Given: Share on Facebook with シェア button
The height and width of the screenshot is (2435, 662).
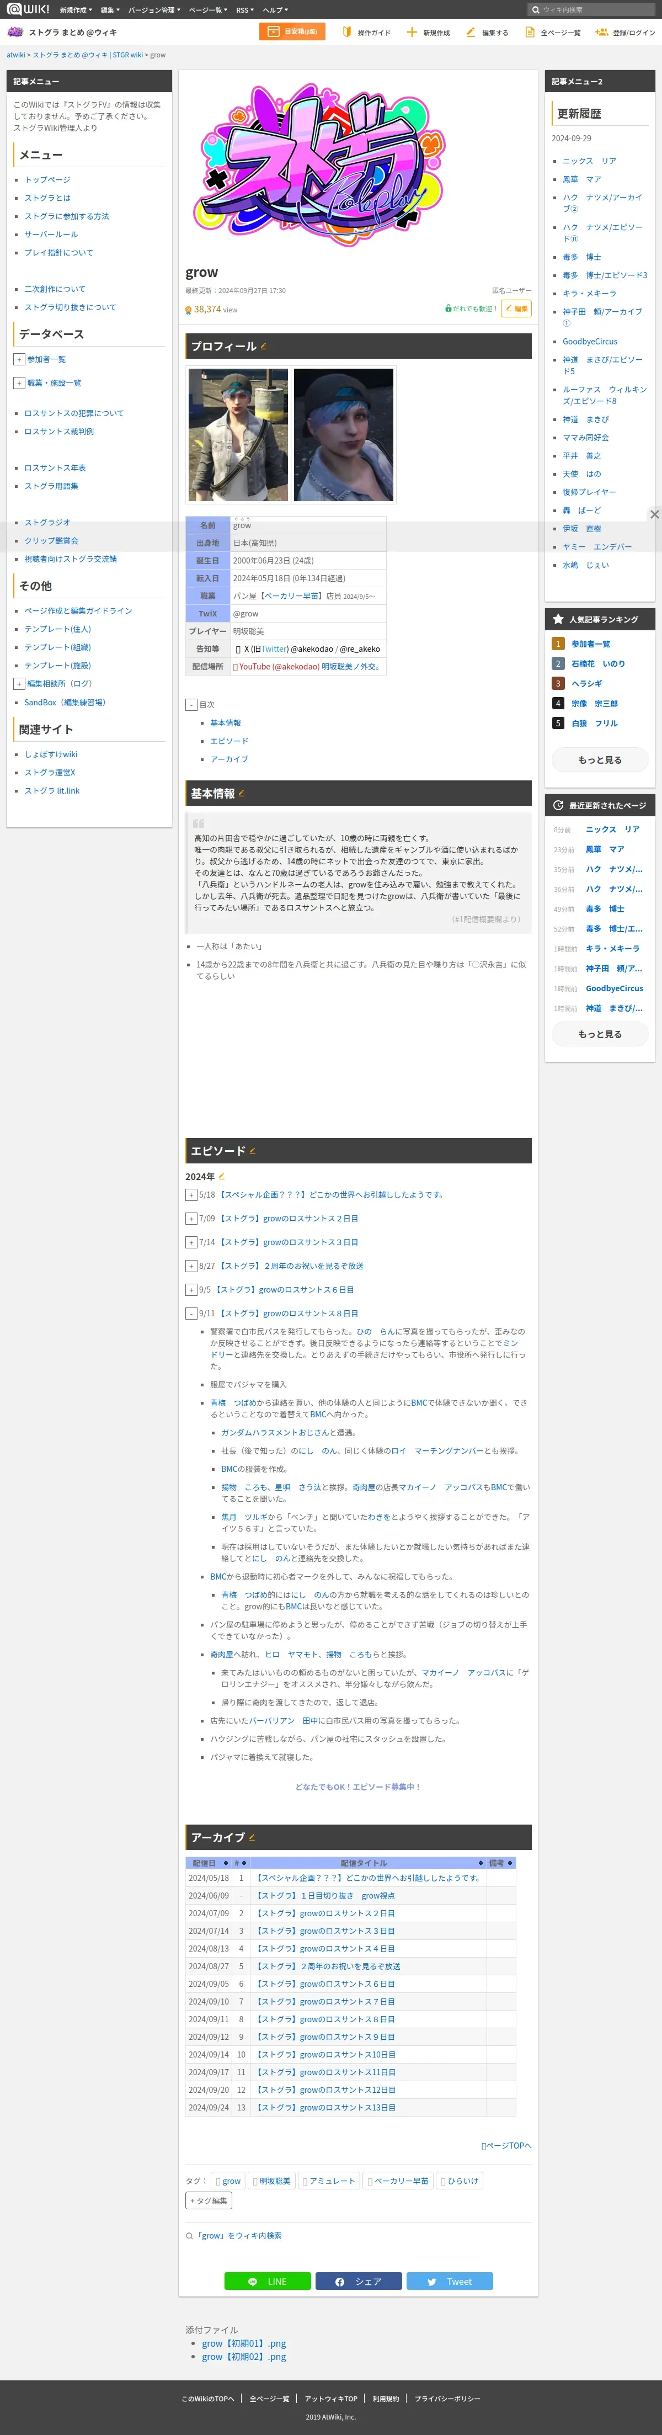Looking at the screenshot, I should (x=359, y=2281).
